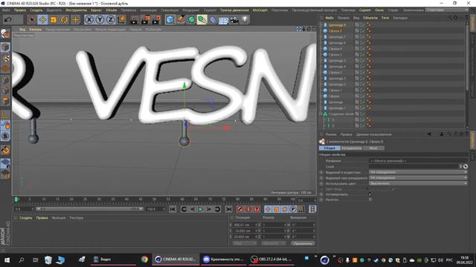Open the viewport Камеры menu

point(35,30)
